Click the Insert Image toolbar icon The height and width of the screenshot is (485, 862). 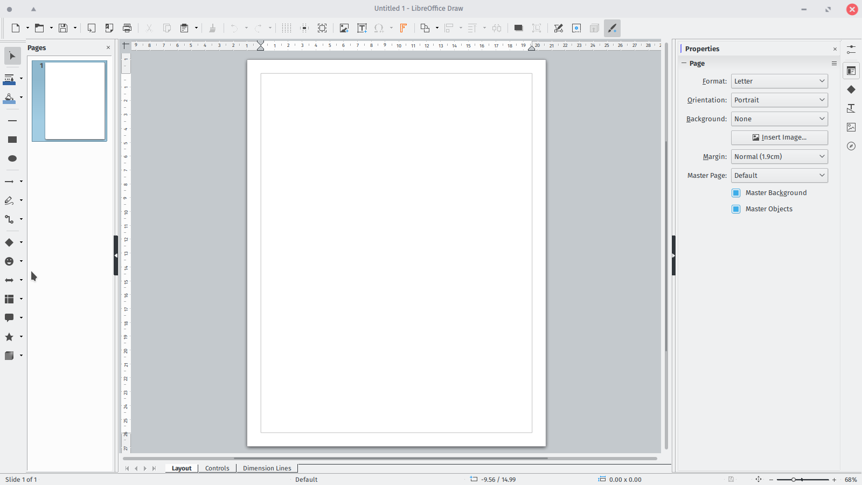click(x=344, y=28)
